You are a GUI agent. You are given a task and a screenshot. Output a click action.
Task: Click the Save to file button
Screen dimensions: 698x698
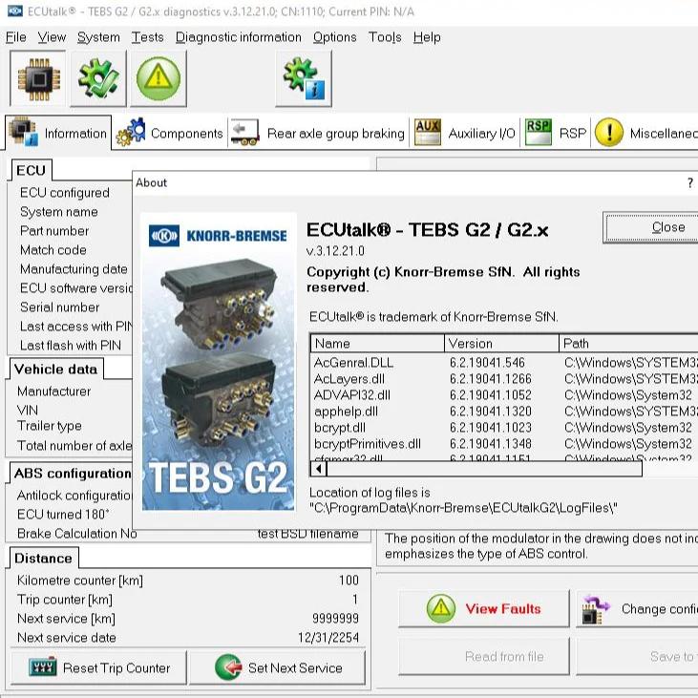pos(638,657)
